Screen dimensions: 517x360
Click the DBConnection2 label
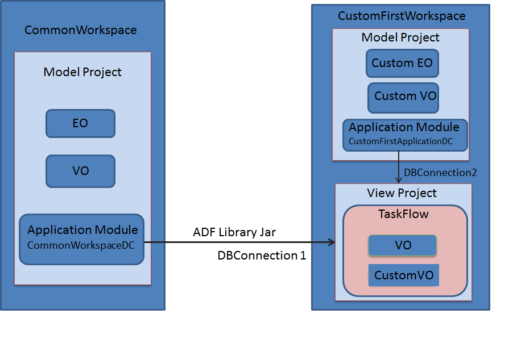[x=440, y=173]
